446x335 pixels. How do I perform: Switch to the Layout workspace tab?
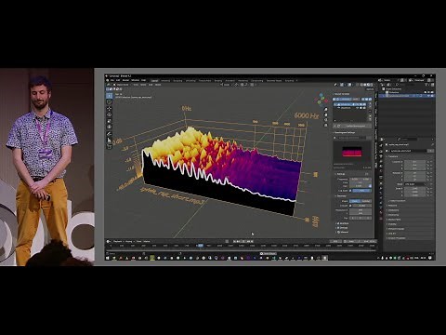(x=154, y=81)
